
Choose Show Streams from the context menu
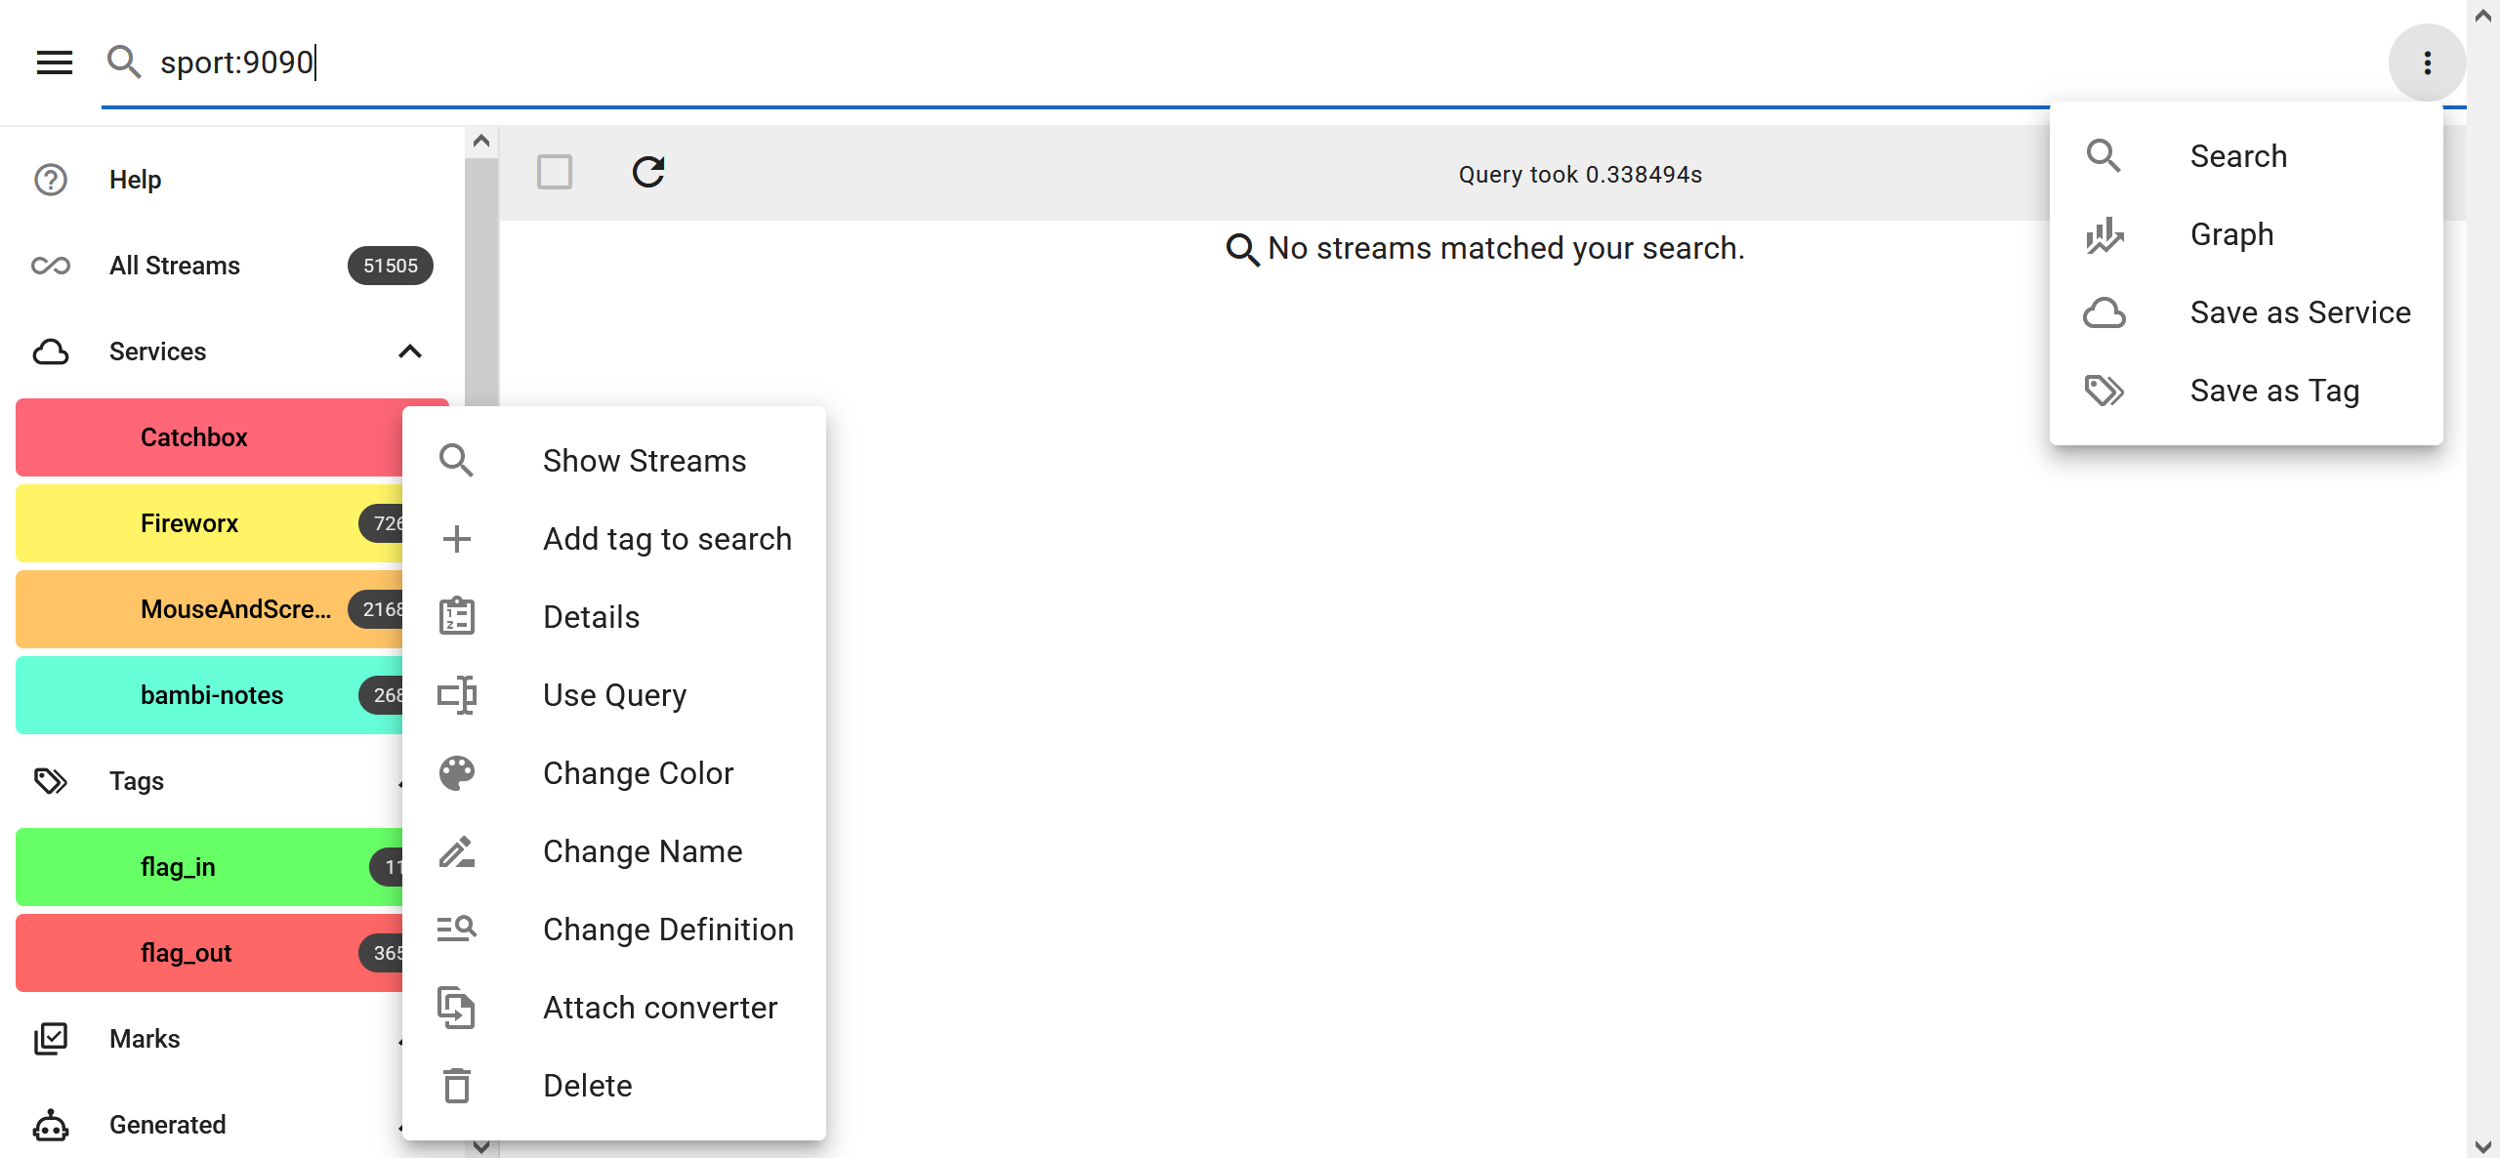click(x=645, y=460)
